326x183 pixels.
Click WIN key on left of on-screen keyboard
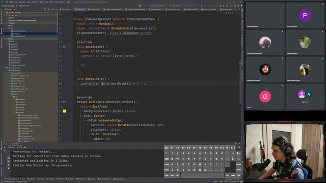click(172, 175)
